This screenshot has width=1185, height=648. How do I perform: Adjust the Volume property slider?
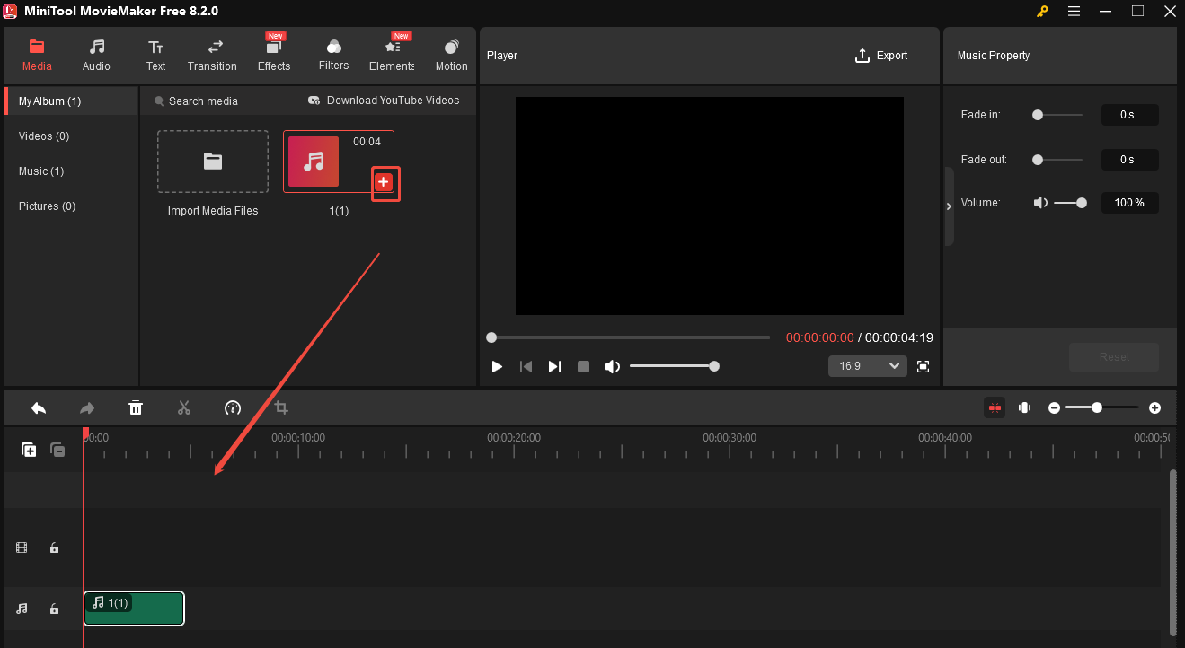1070,203
